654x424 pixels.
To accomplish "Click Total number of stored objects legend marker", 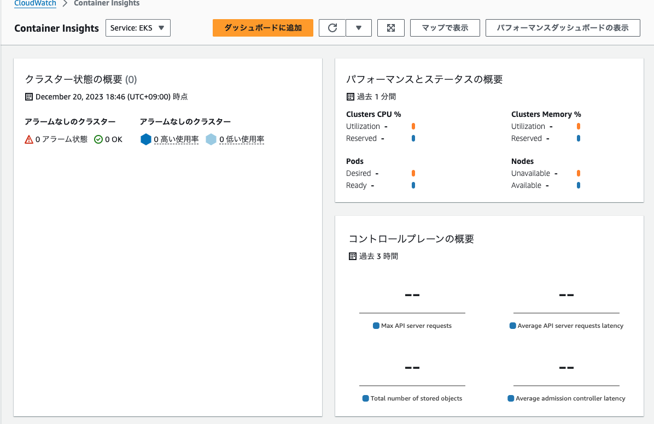I will pyautogui.click(x=366, y=398).
